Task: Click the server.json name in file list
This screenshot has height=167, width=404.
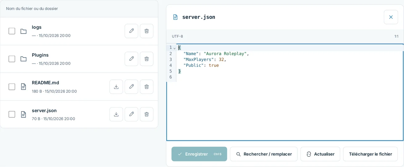Action: coord(44,110)
